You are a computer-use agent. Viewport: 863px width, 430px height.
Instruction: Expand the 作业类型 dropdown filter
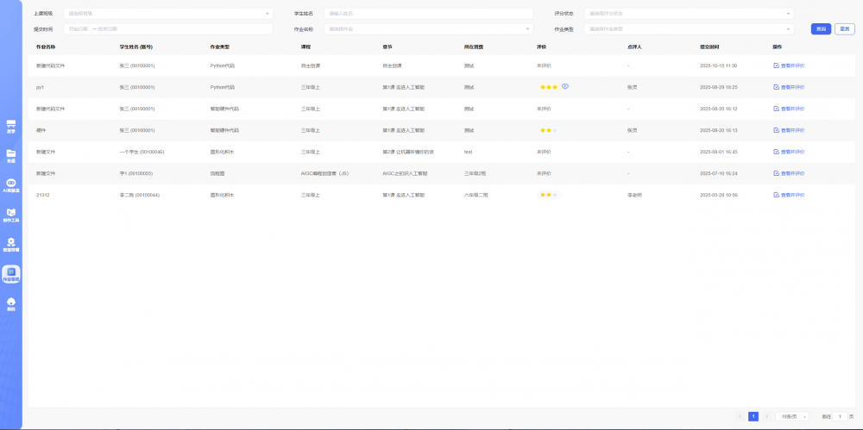click(x=689, y=29)
